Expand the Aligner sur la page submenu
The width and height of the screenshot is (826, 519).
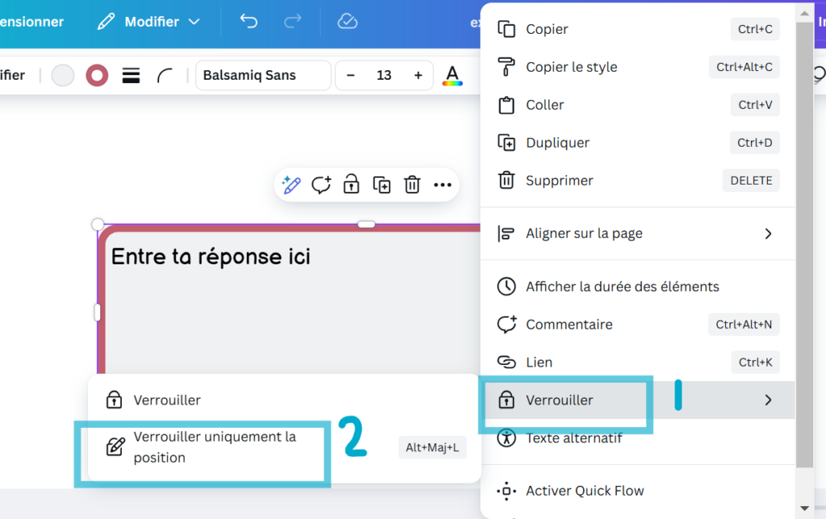[x=638, y=233]
